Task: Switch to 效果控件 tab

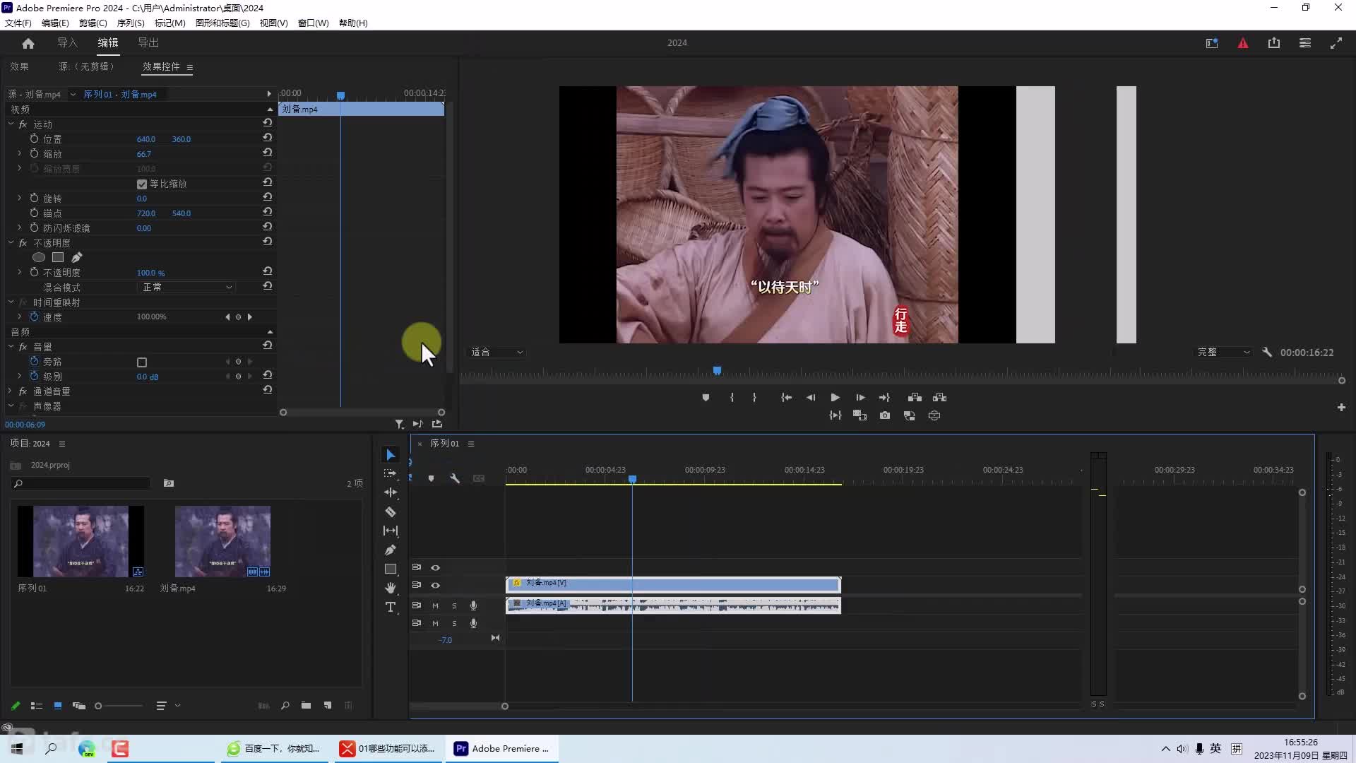Action: [x=161, y=66]
